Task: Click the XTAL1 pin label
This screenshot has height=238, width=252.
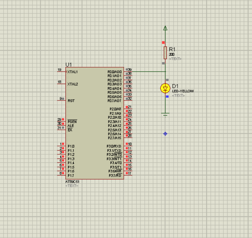Action: point(72,72)
